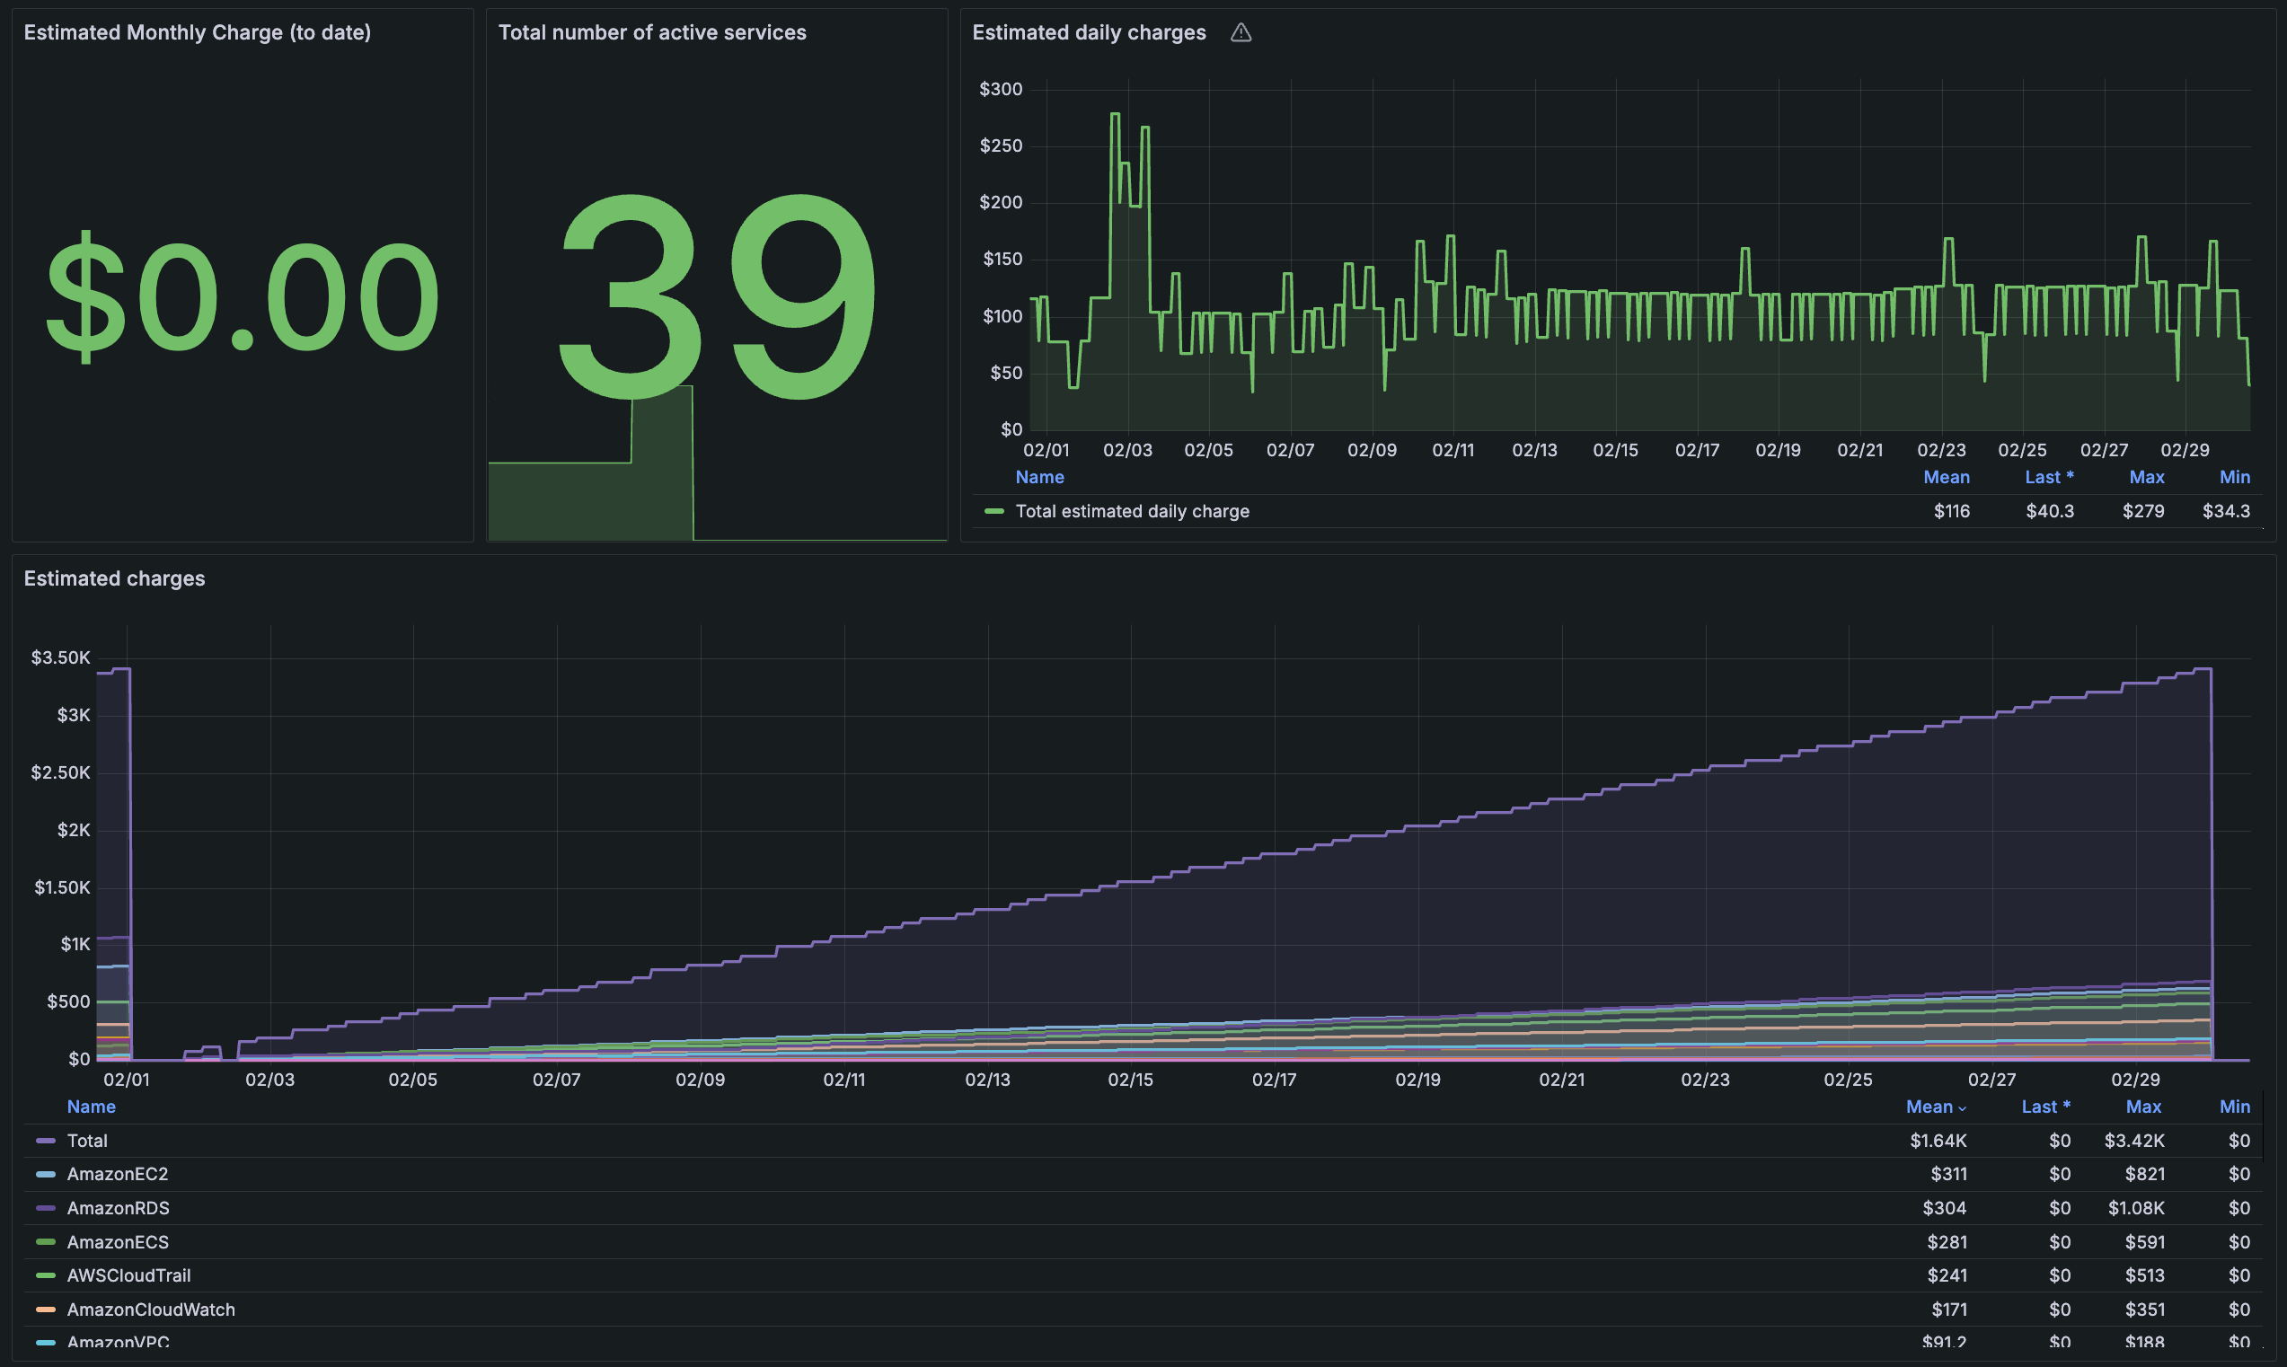2287x1367 pixels.
Task: Sort Estimated charges legend by Max
Action: (2142, 1107)
